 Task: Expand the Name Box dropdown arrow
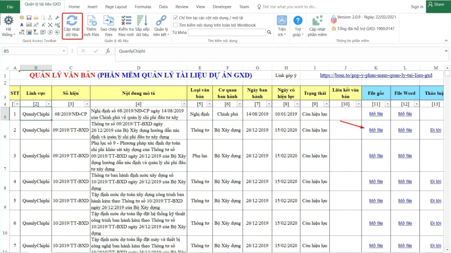(64, 51)
